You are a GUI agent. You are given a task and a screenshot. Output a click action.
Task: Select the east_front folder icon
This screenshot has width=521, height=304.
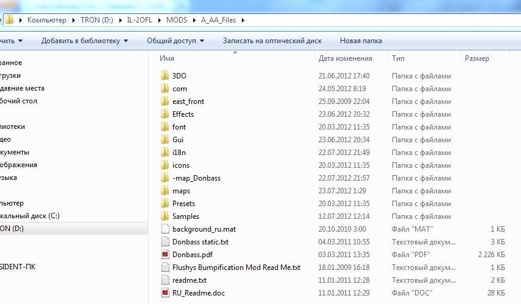pos(165,101)
